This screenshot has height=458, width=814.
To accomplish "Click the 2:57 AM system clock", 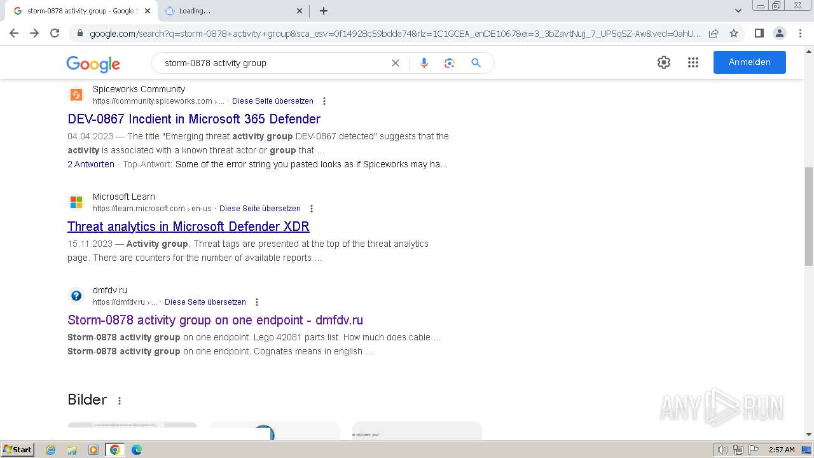I will click(x=782, y=450).
